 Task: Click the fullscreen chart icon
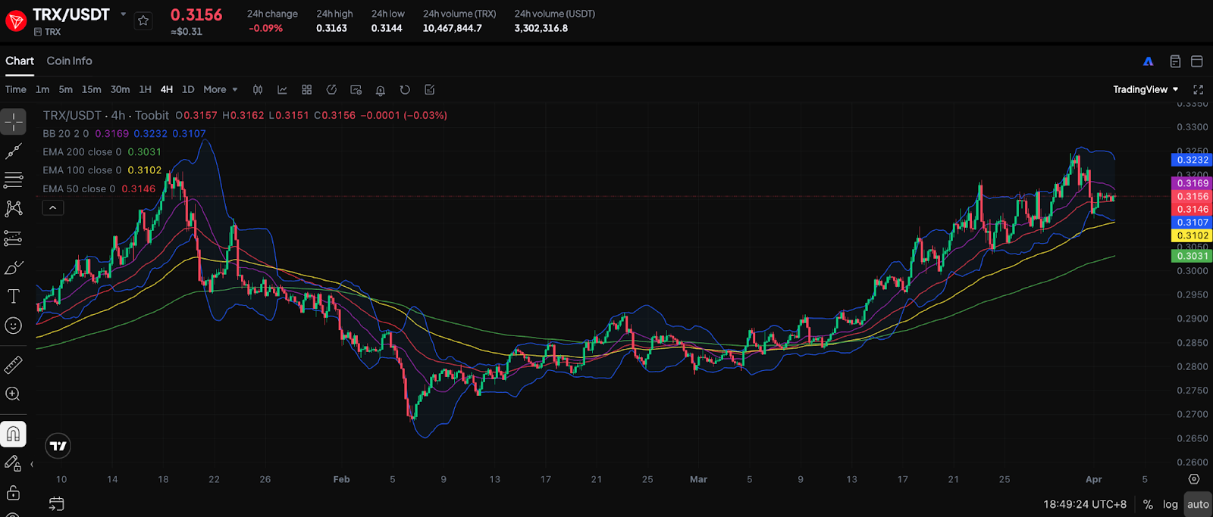click(1198, 89)
